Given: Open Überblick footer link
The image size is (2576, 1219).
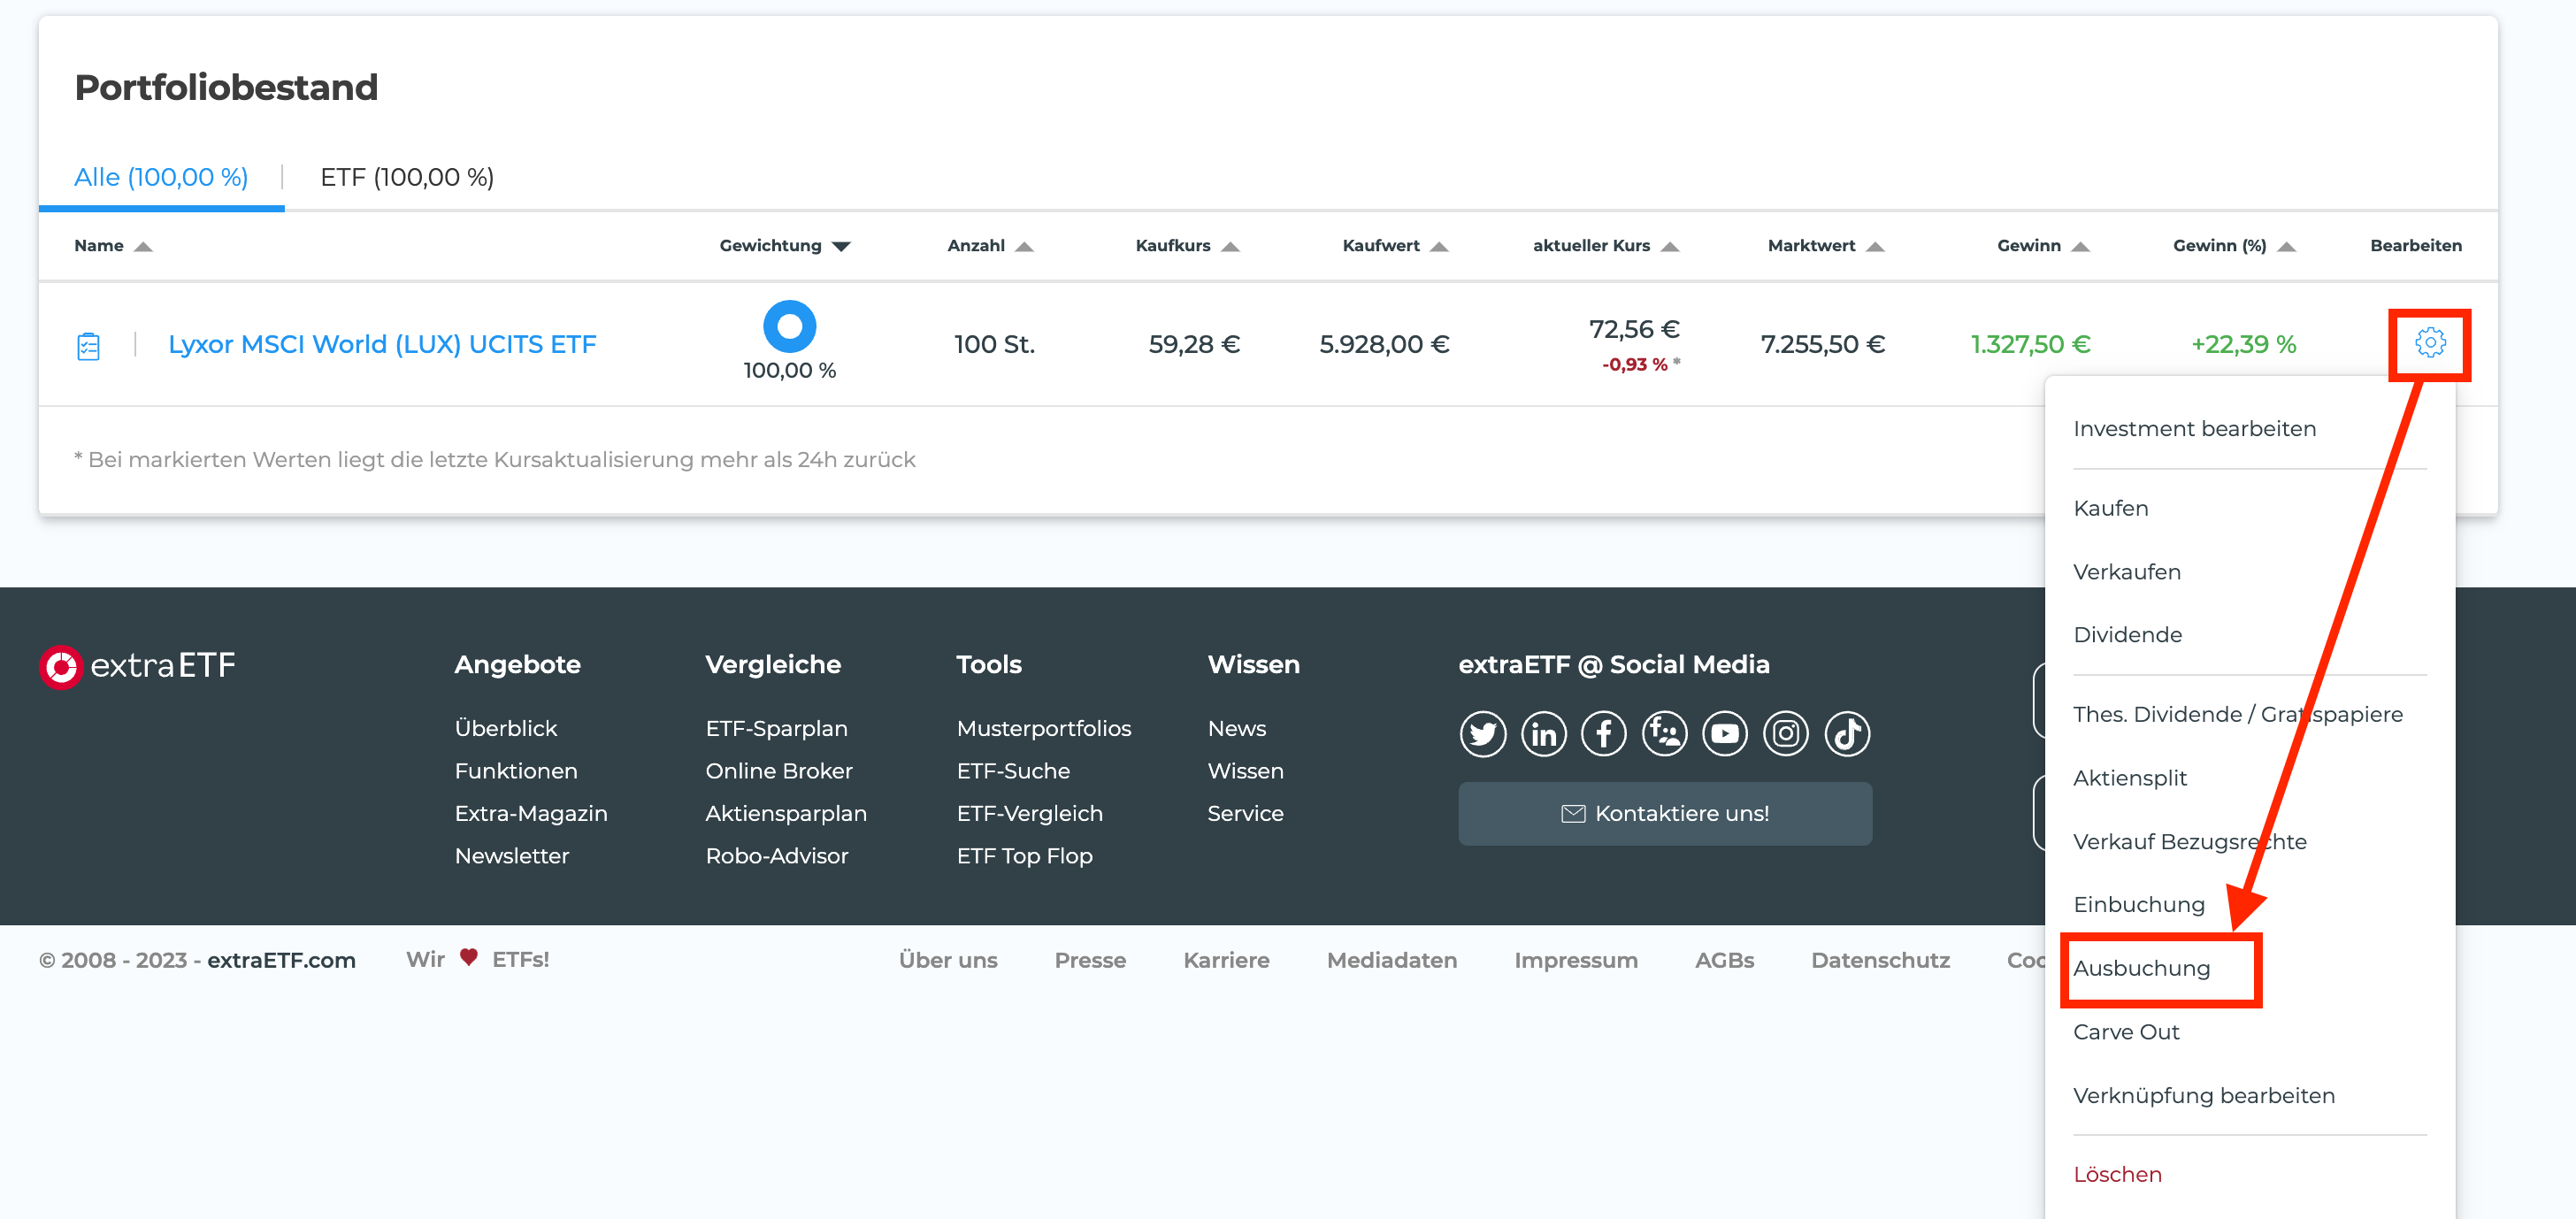Looking at the screenshot, I should pyautogui.click(x=505, y=729).
